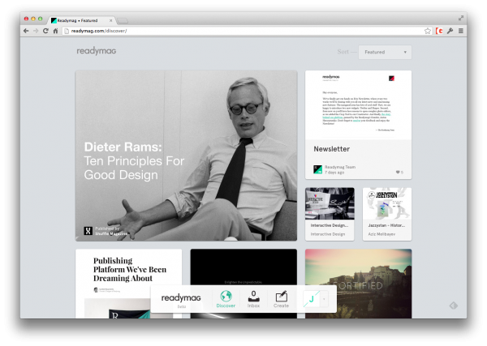Screen dimensions: 487x346
Task: Reload the readymag discover page
Action: coord(45,31)
